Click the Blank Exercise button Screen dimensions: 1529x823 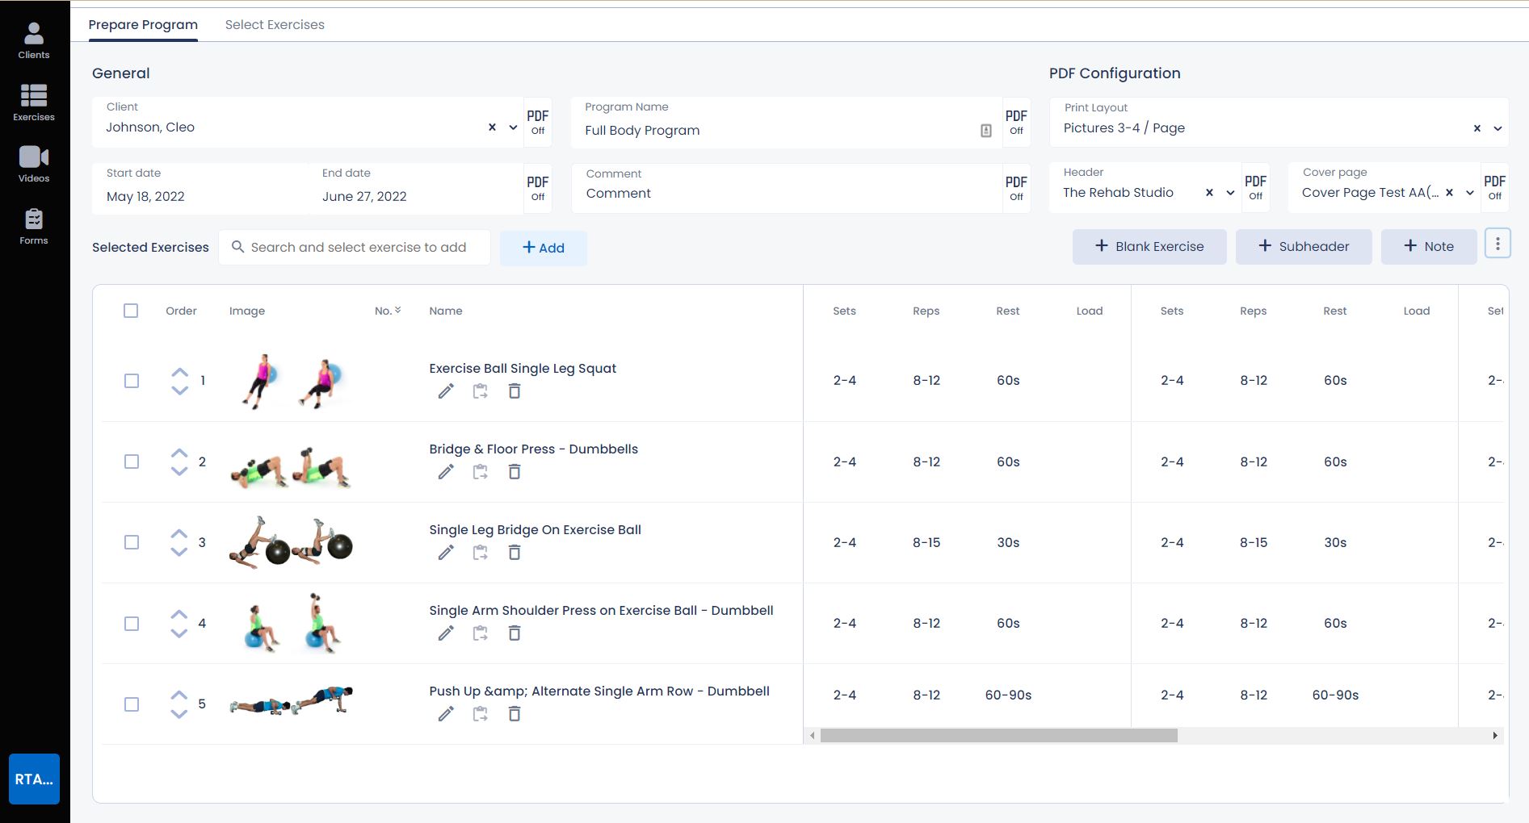[x=1149, y=247]
